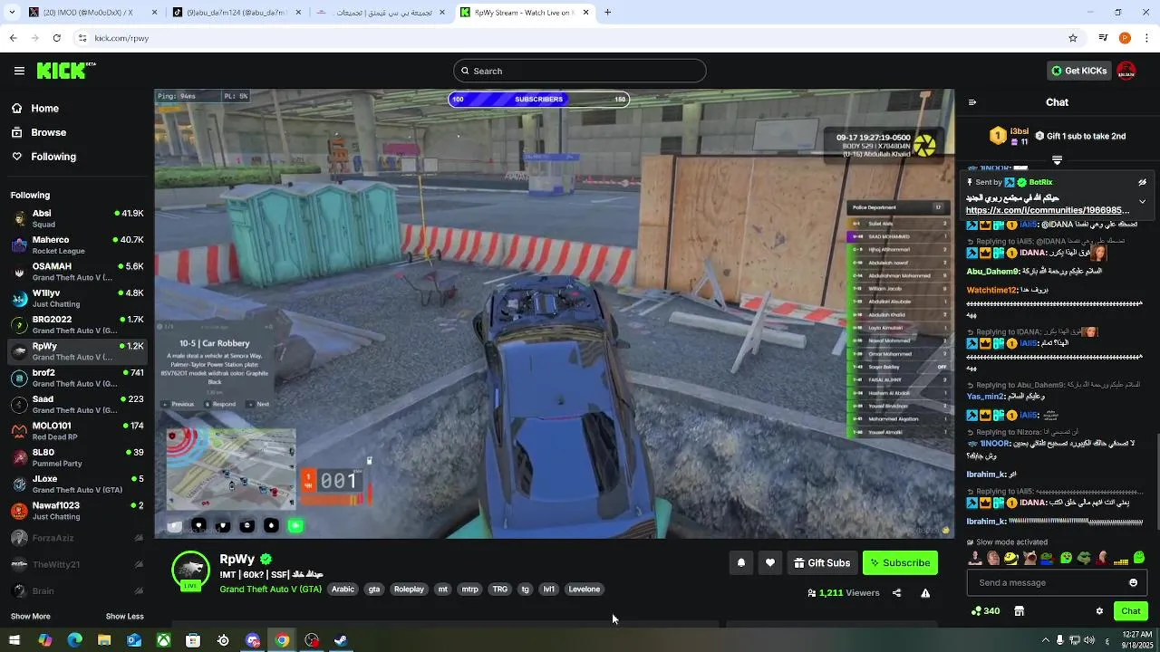Open Steam from taskbar
Screen dimensions: 1160x652
[341, 640]
